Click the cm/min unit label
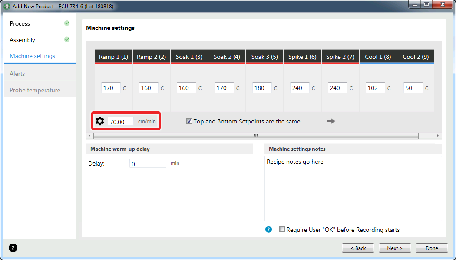 [x=147, y=122]
